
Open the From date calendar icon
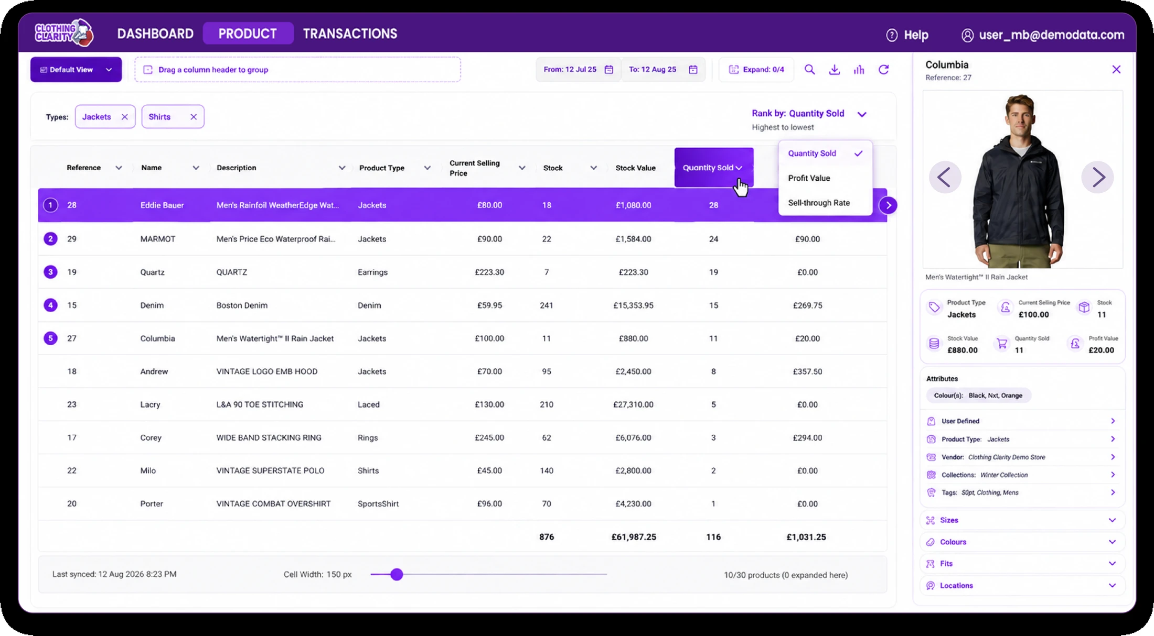click(x=608, y=70)
